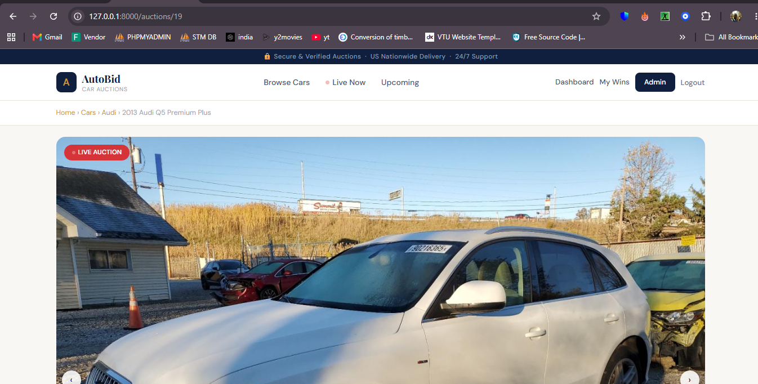This screenshot has height=384, width=758.
Task: Click Logout
Action: click(693, 82)
